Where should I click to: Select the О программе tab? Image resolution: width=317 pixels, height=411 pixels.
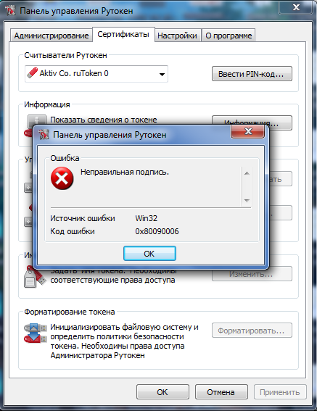coord(229,36)
